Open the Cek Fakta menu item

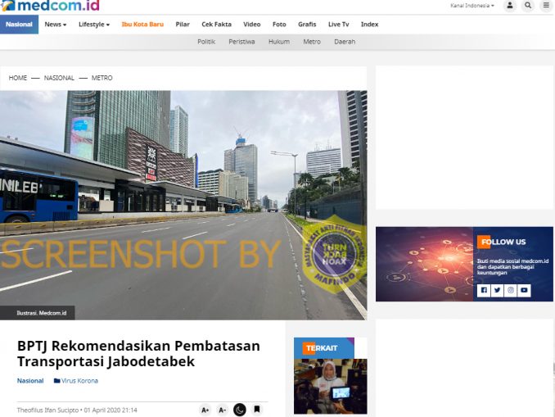point(217,25)
